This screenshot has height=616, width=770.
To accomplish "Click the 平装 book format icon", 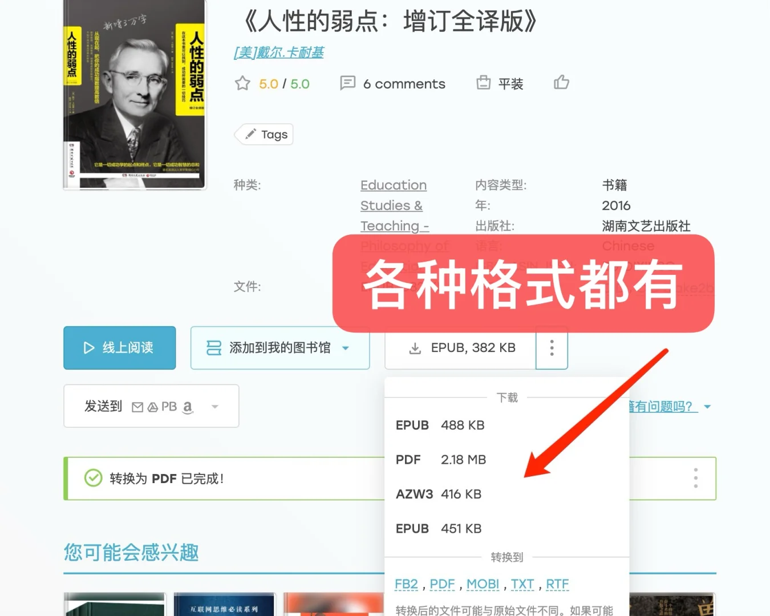I will click(x=483, y=83).
